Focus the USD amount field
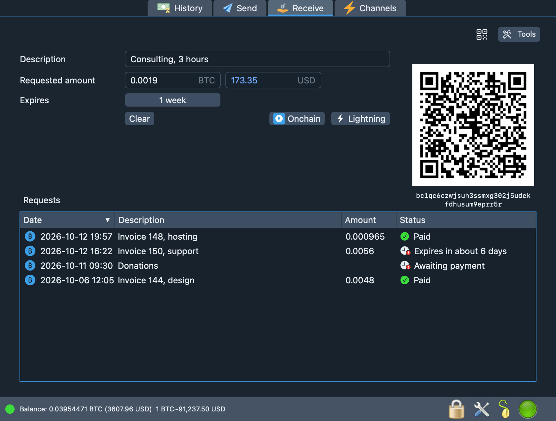Screen dimensions: 556x421 point(273,80)
